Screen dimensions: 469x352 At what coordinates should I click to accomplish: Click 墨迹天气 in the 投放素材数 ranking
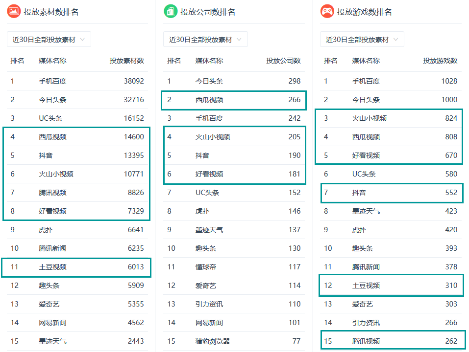[52, 341]
